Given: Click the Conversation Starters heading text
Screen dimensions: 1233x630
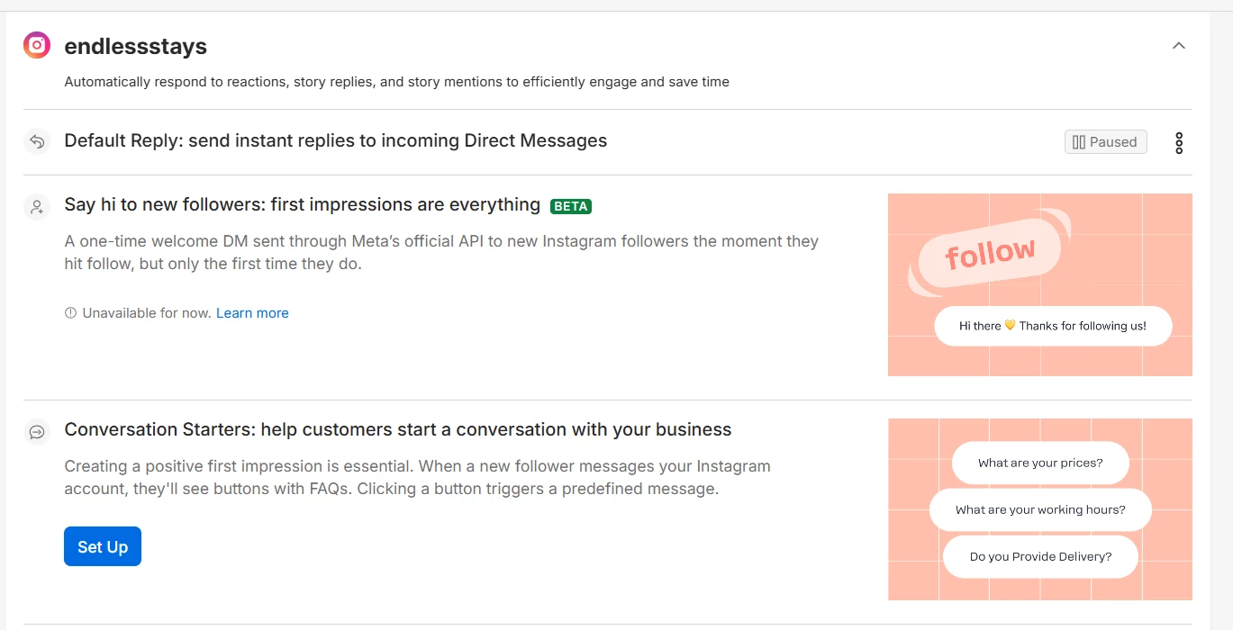Looking at the screenshot, I should 397,429.
